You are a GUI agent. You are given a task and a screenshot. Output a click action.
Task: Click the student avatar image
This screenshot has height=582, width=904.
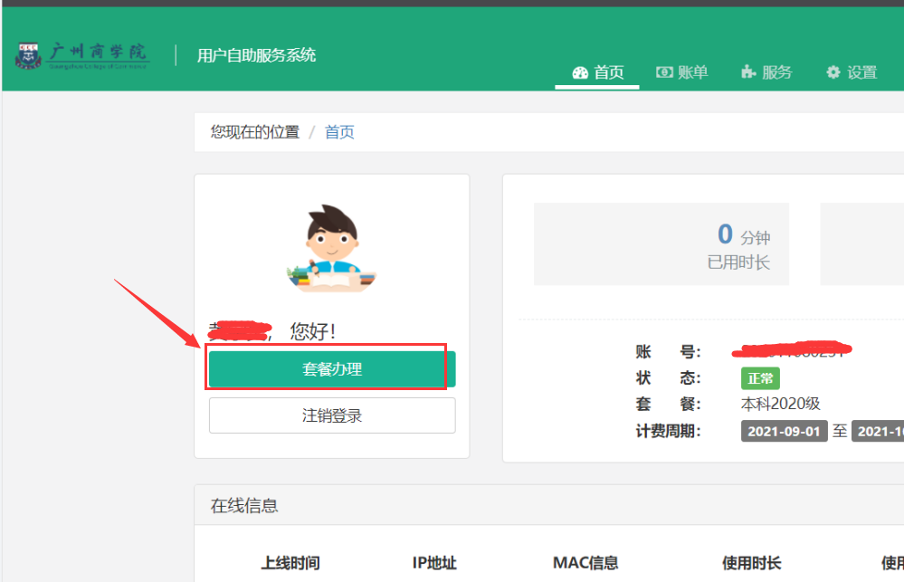coord(331,249)
